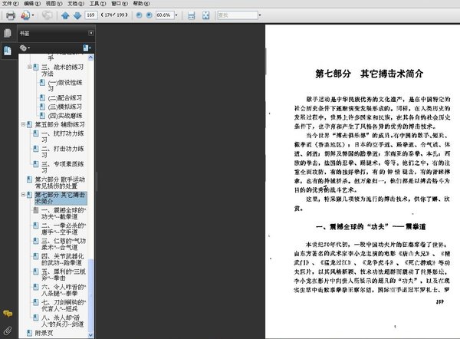Collapse the bookmarks panel with its hide button
Image resolution: width=460 pixels, height=339 pixels.
tap(91, 33)
